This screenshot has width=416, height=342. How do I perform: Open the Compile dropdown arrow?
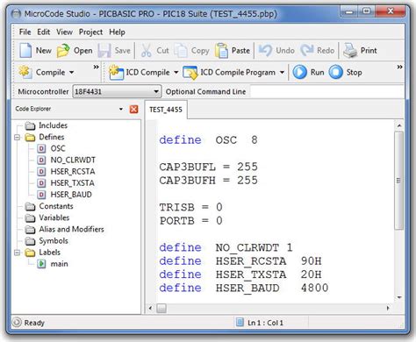pos(72,72)
